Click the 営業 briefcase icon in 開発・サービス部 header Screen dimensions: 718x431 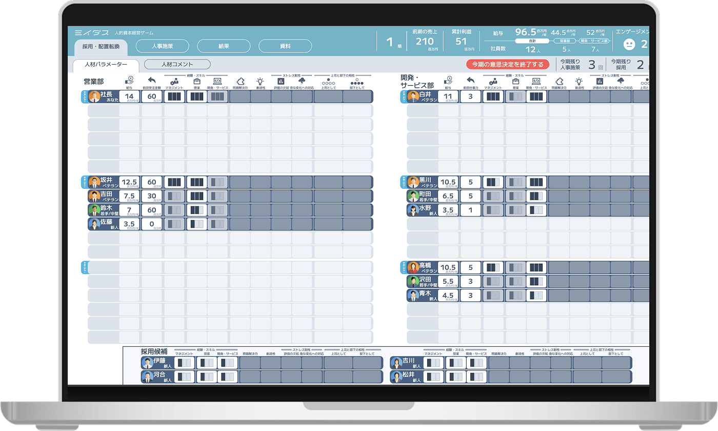coord(515,81)
